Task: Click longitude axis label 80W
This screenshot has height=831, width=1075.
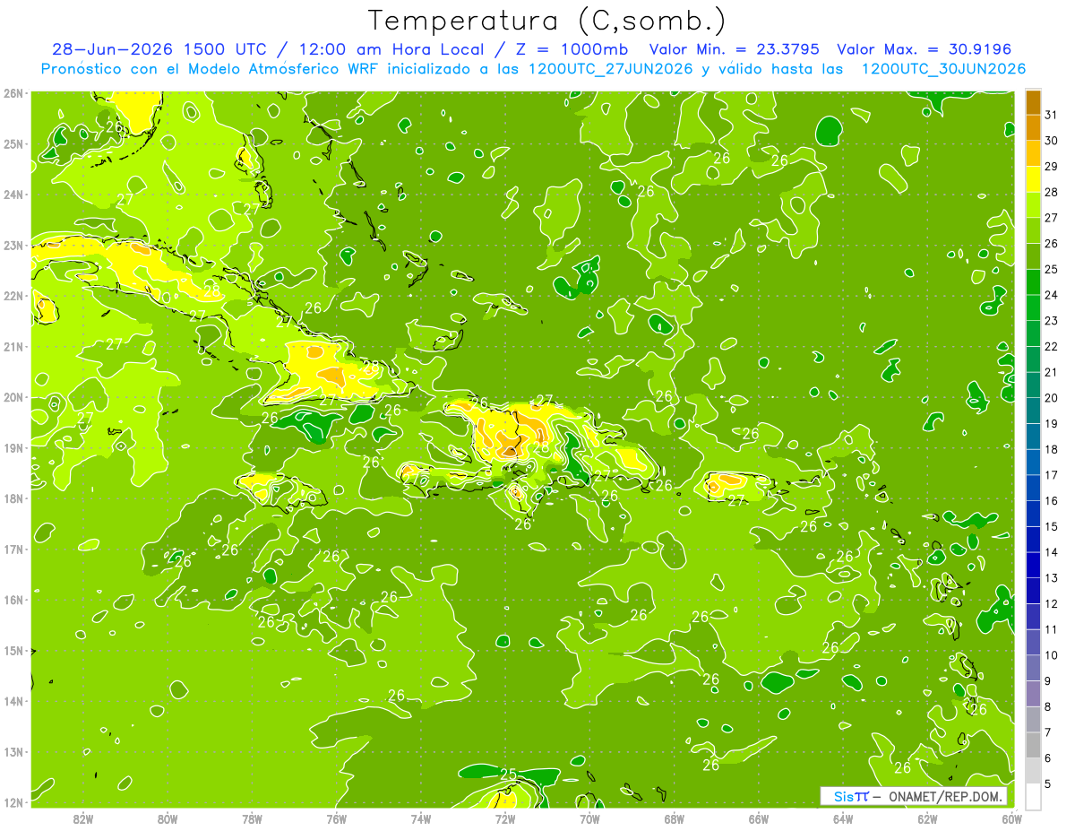Action: click(x=168, y=818)
